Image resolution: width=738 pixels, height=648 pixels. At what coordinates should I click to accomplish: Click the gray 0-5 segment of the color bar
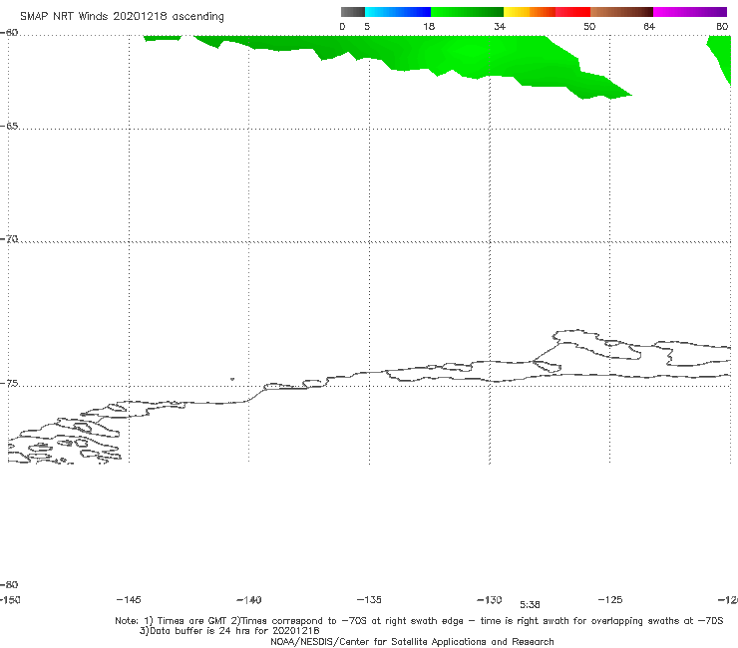pyautogui.click(x=353, y=12)
